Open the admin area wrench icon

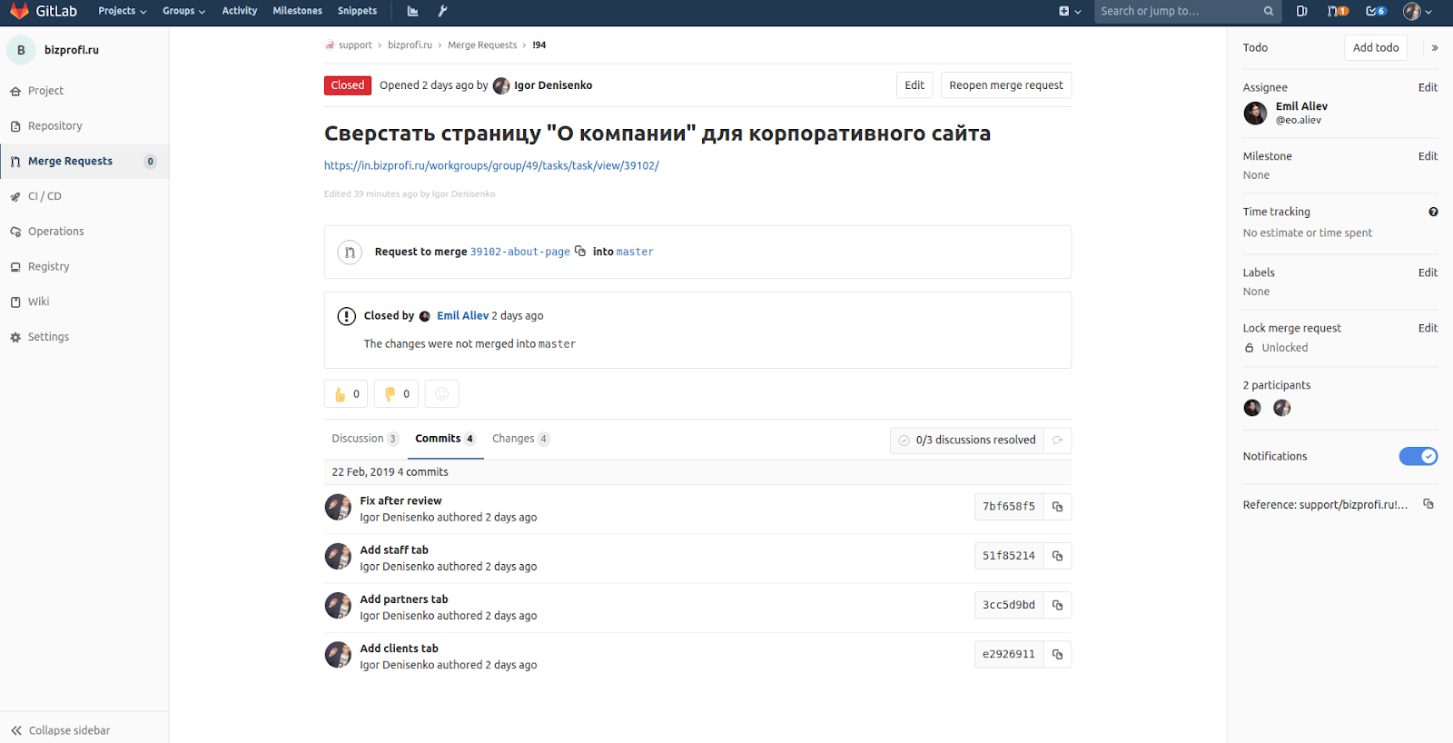point(442,11)
